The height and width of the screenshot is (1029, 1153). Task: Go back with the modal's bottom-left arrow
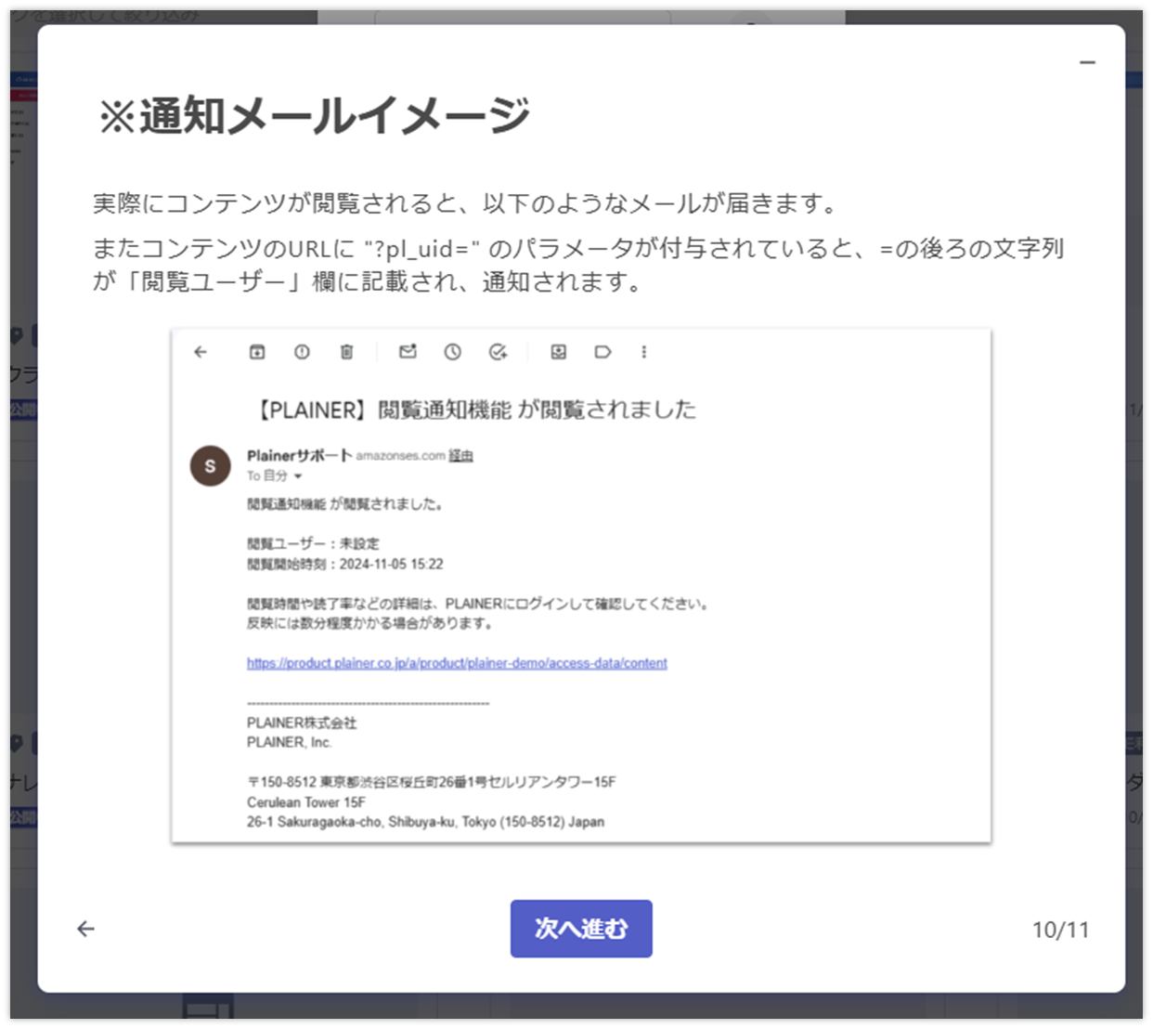[x=85, y=929]
